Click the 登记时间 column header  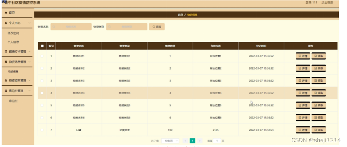[x=261, y=46]
